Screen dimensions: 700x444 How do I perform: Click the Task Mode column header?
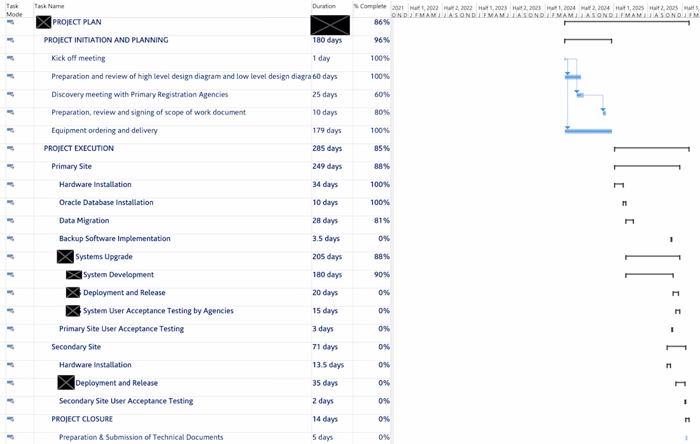[x=14, y=10]
